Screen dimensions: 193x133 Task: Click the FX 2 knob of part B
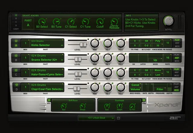point(121,58)
